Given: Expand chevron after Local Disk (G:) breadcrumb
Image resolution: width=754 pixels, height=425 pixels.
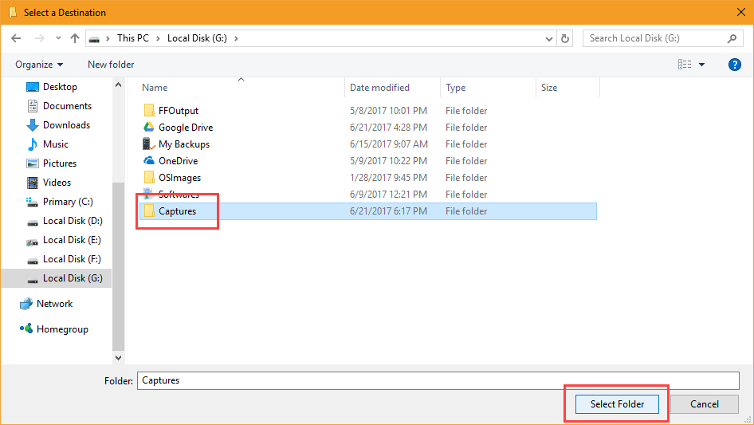Looking at the screenshot, I should (236, 38).
